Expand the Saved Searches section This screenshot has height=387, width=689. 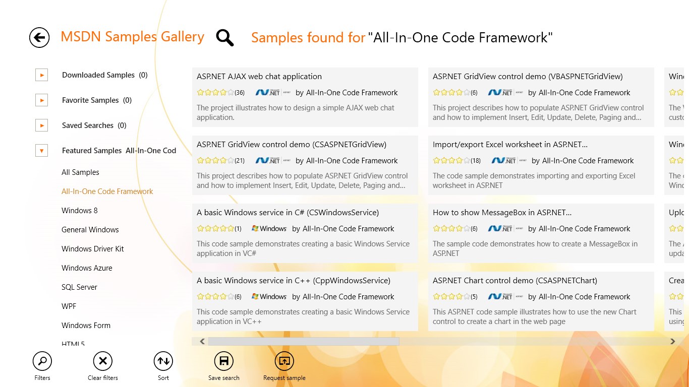click(x=42, y=125)
